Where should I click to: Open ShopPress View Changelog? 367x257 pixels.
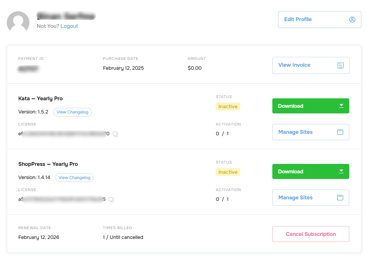pos(74,178)
